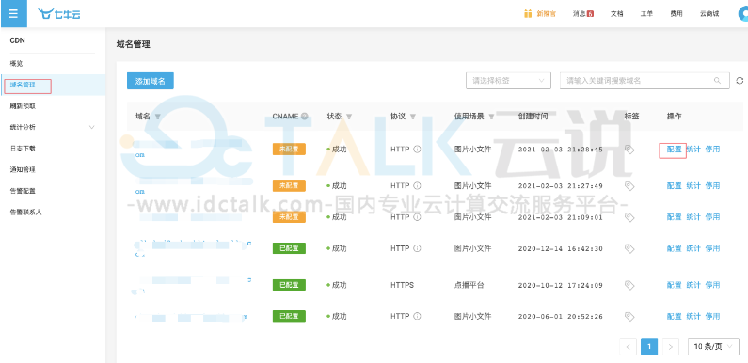Click 统计 for the 2020-10-12 HTTPS domain
The height and width of the screenshot is (363, 748).
[x=693, y=285]
